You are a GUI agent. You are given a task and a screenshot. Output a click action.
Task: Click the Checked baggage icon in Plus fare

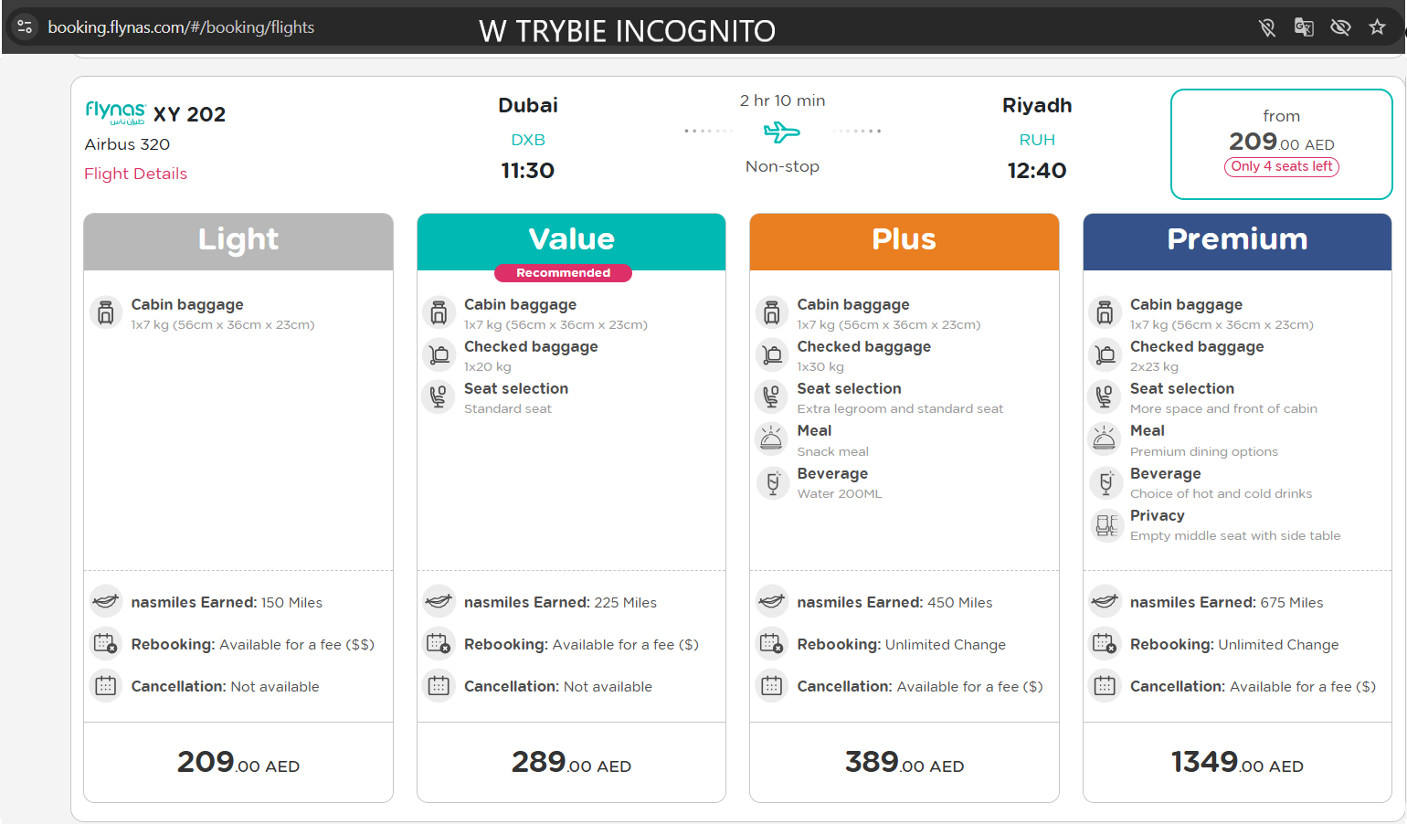tap(772, 354)
